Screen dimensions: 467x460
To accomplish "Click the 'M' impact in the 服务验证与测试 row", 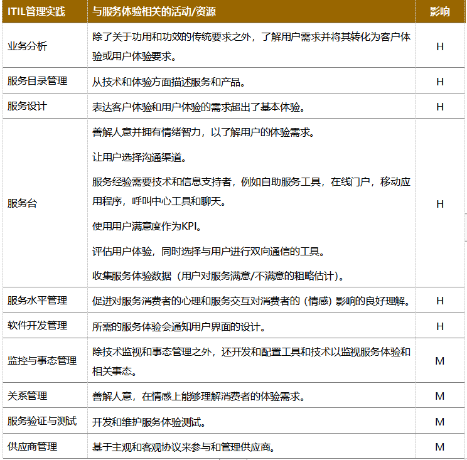I will (x=440, y=422).
